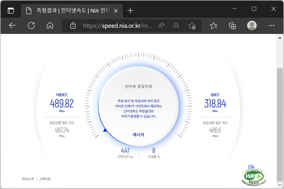Open the Favorites list

pos(214,26)
